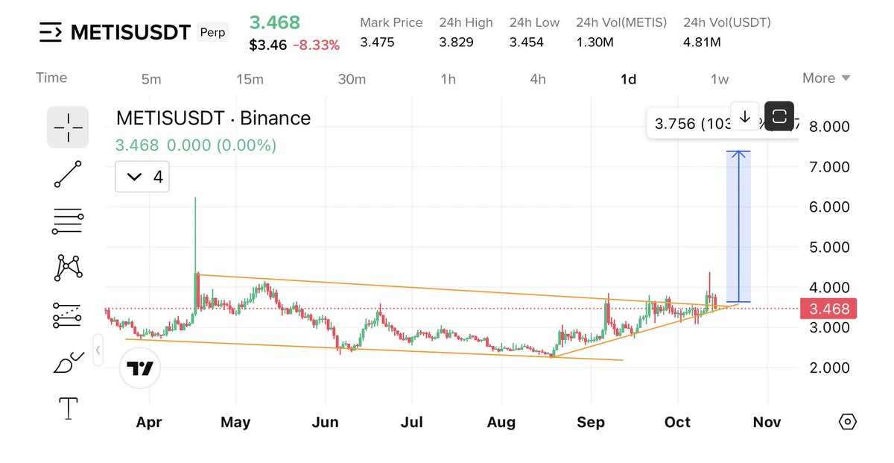The width and height of the screenshot is (894, 463).
Task: Click the 24h High value 3.829
Action: pos(456,42)
